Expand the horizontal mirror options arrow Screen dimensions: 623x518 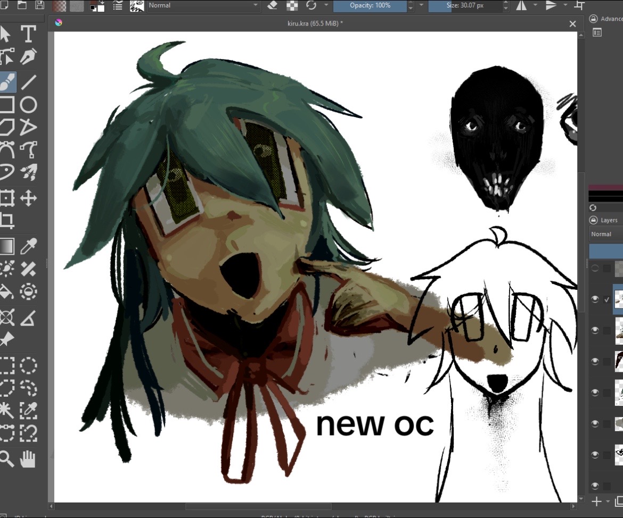(x=535, y=5)
